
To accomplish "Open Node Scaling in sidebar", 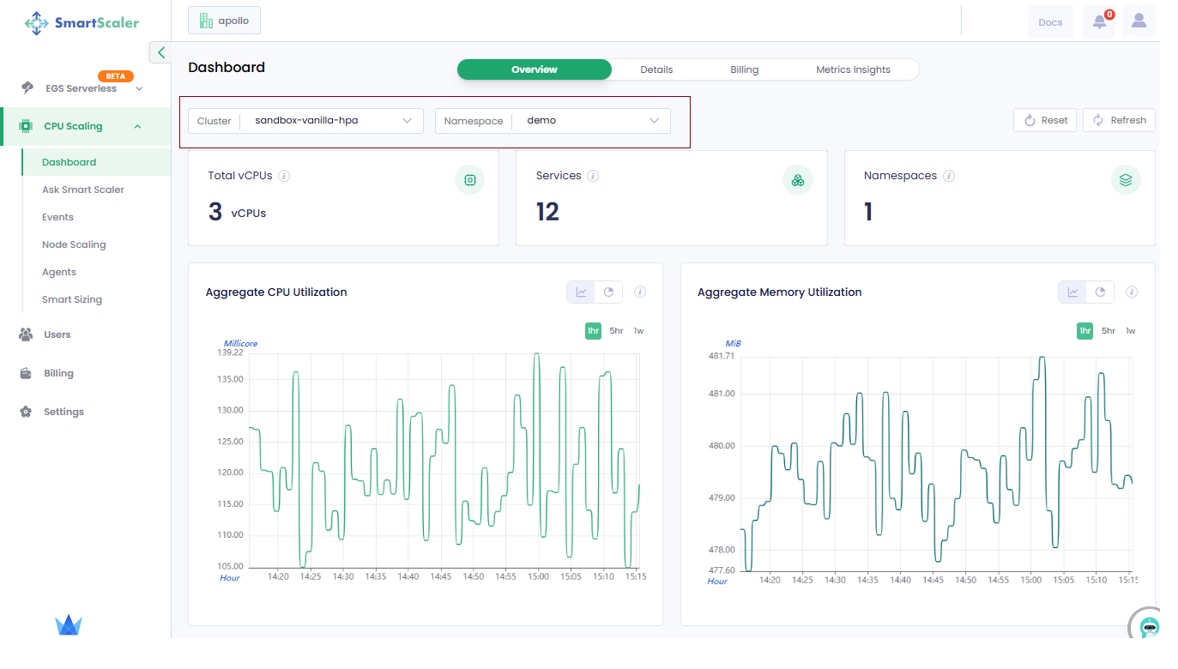I will (x=74, y=244).
